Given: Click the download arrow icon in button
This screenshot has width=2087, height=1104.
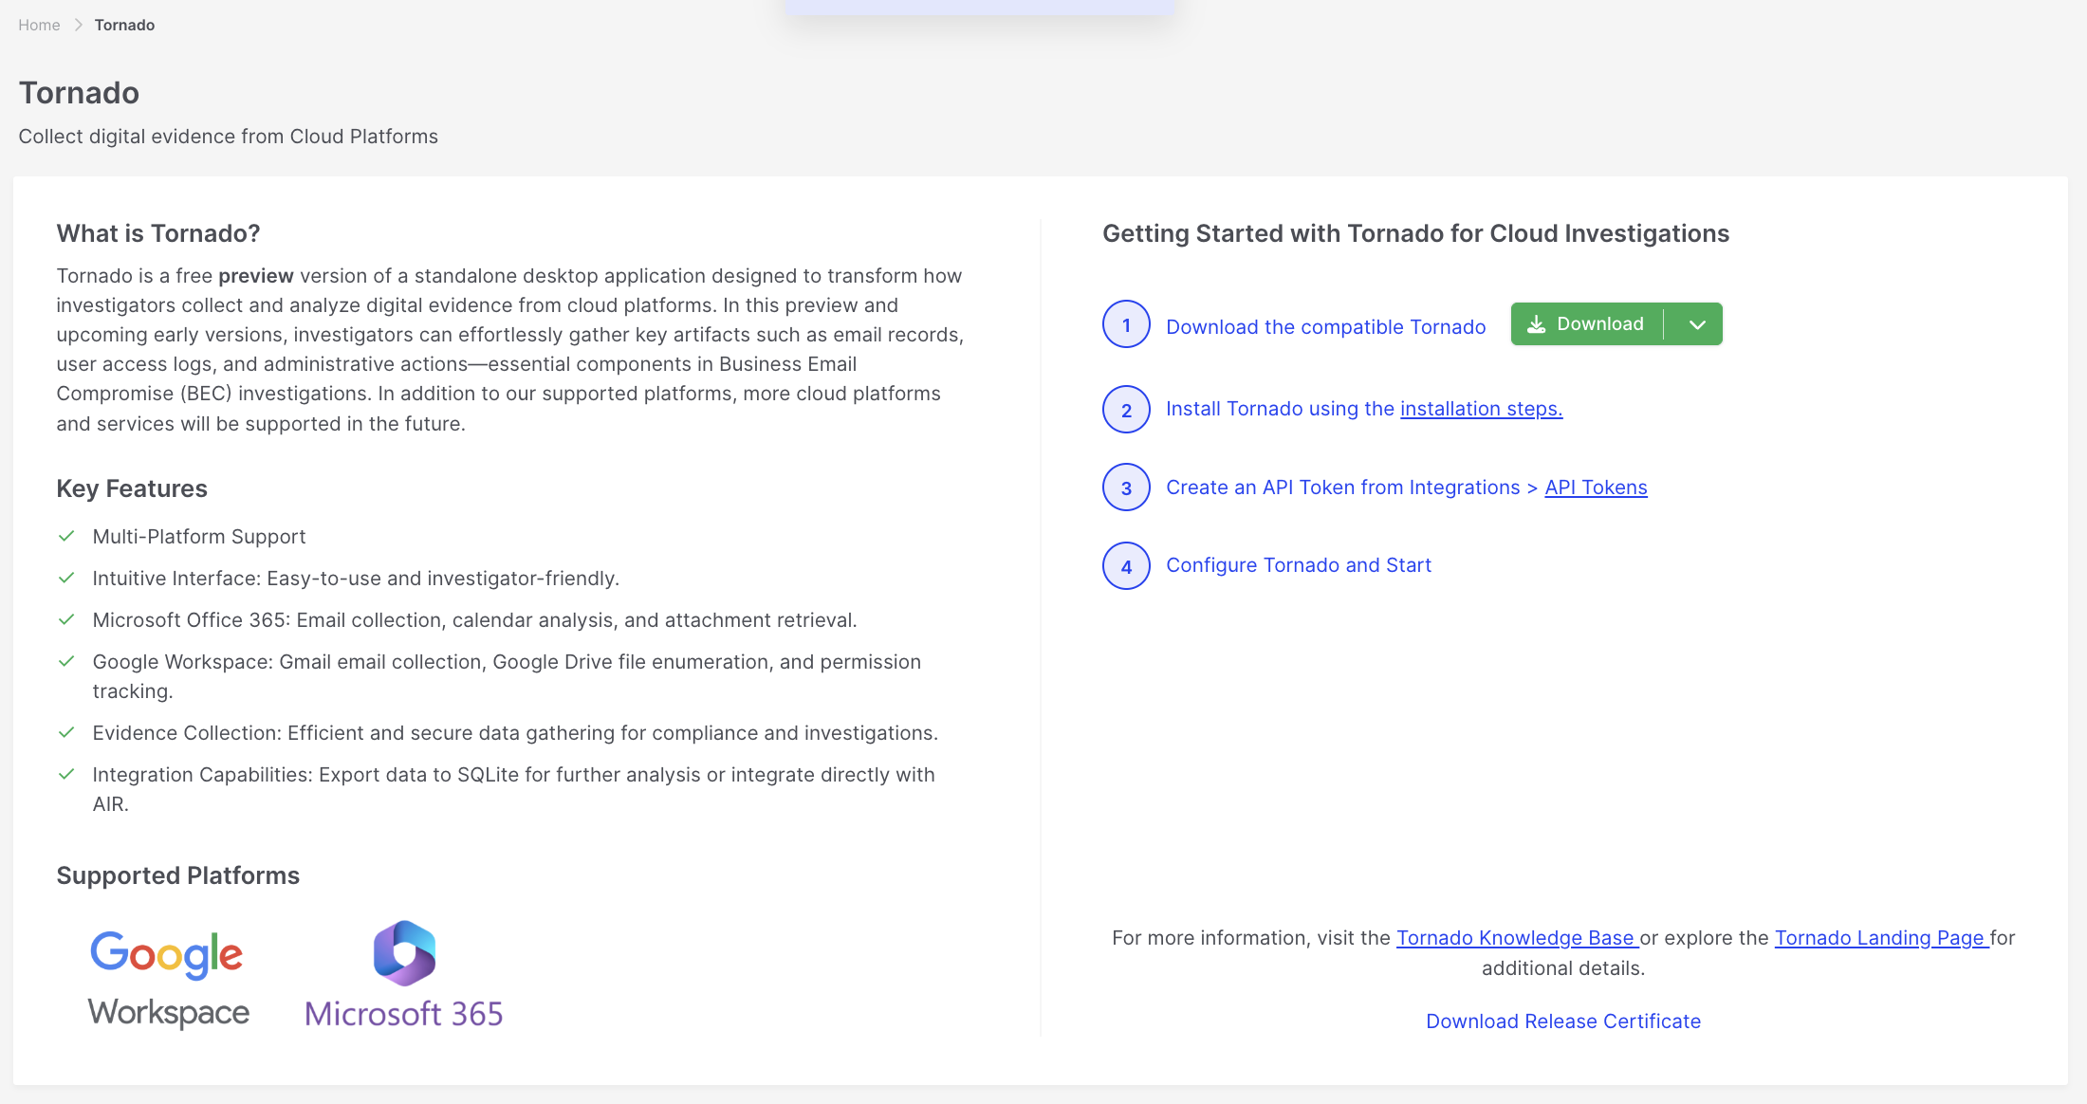Looking at the screenshot, I should 1536,324.
